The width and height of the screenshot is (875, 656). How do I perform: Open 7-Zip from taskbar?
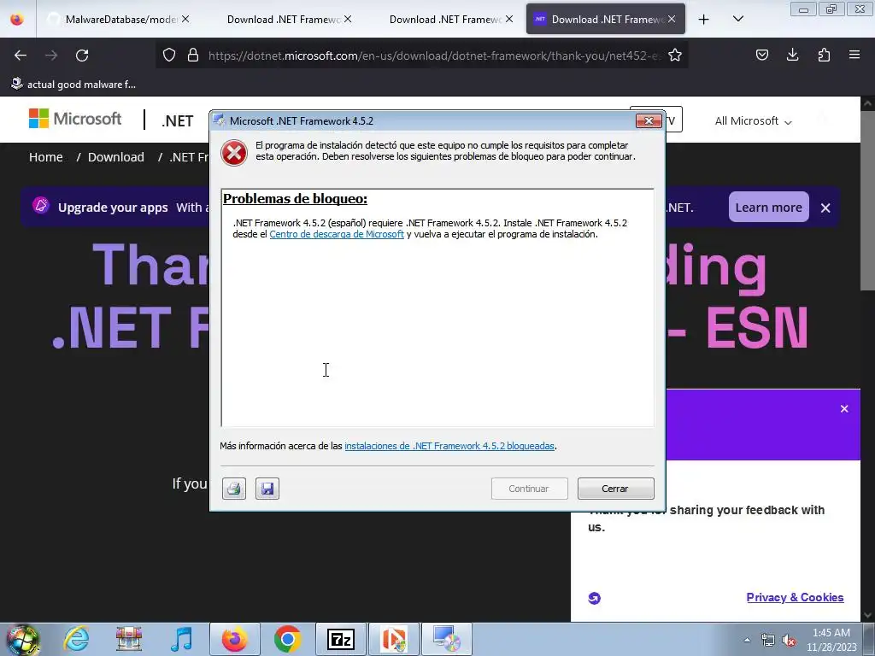pyautogui.click(x=341, y=639)
